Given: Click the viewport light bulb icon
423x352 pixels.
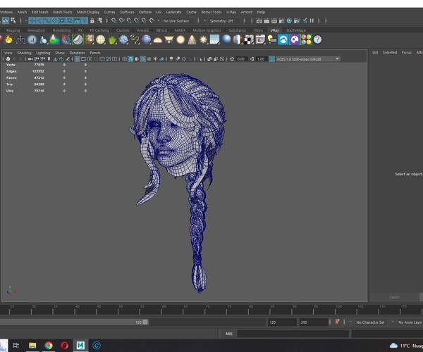Looking at the screenshot, I should [155, 59].
